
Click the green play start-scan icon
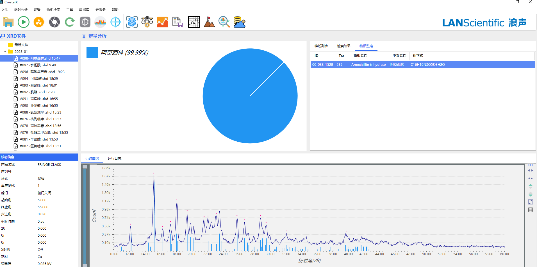click(x=24, y=22)
